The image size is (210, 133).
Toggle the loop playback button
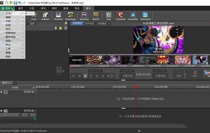point(91,76)
